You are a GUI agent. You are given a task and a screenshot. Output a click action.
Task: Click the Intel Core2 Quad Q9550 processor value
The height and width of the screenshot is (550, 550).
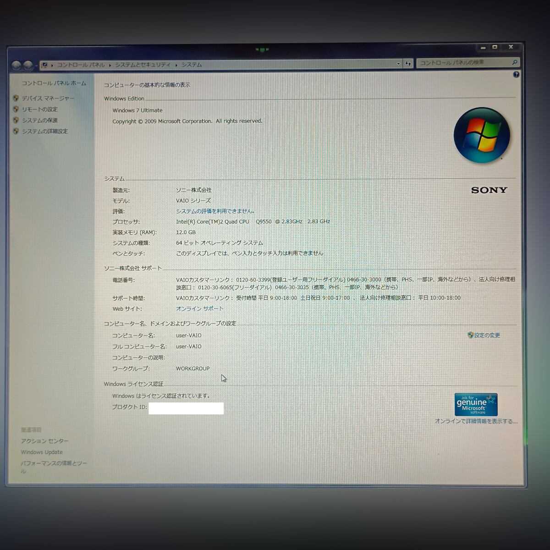click(x=253, y=221)
